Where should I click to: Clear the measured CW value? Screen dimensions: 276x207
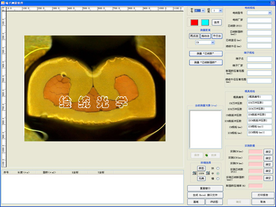pyautogui.click(x=268, y=165)
